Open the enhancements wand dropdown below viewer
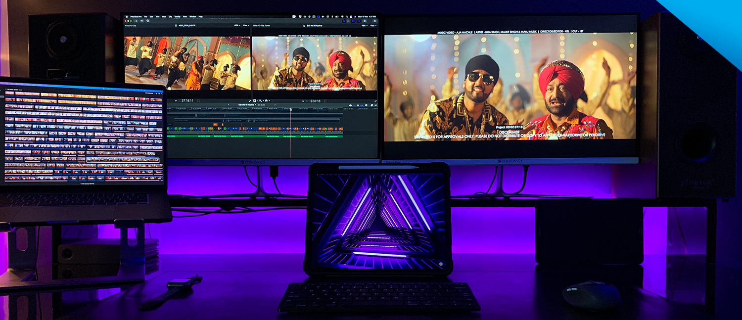Screen dimensions: 742x320 (x=261, y=101)
